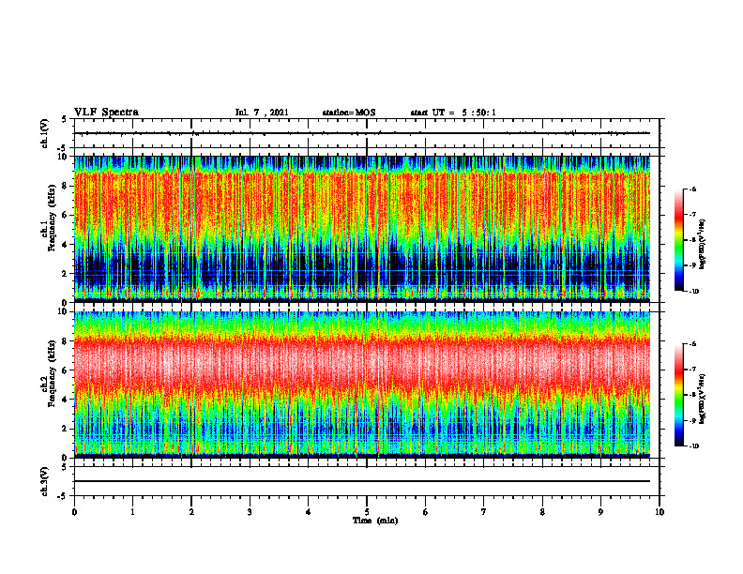Click the ch.1 frequency axis "6" tick label

65,216
